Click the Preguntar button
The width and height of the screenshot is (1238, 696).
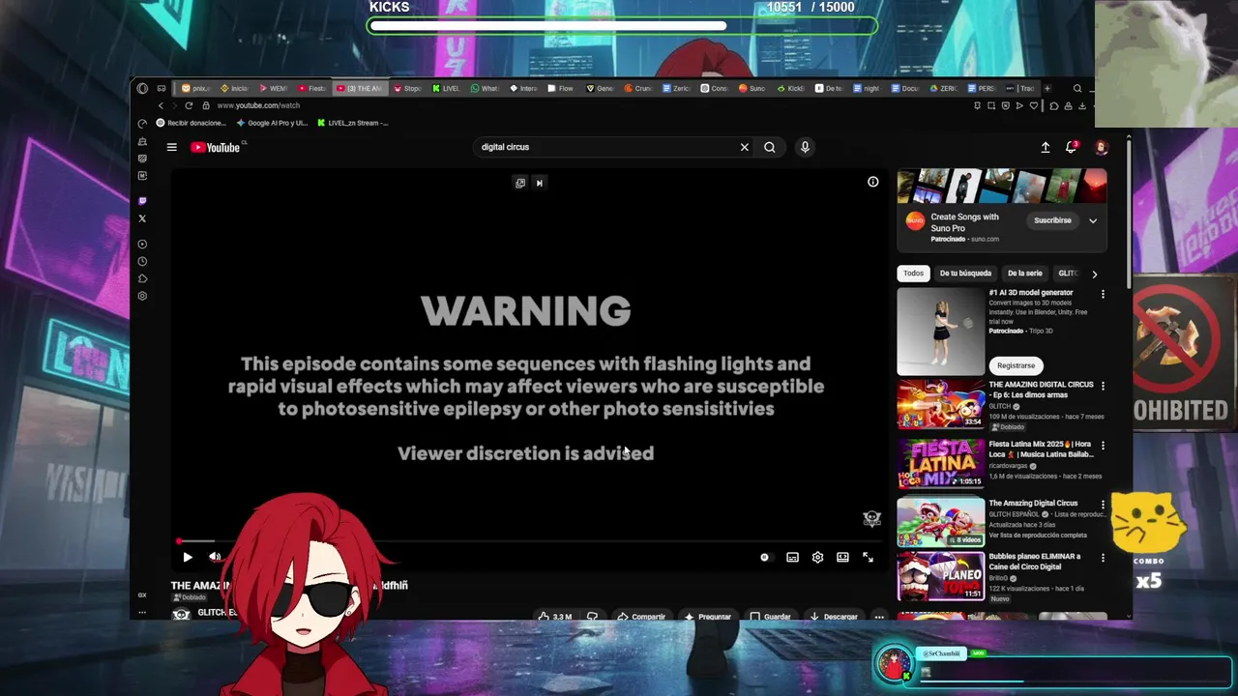click(707, 617)
